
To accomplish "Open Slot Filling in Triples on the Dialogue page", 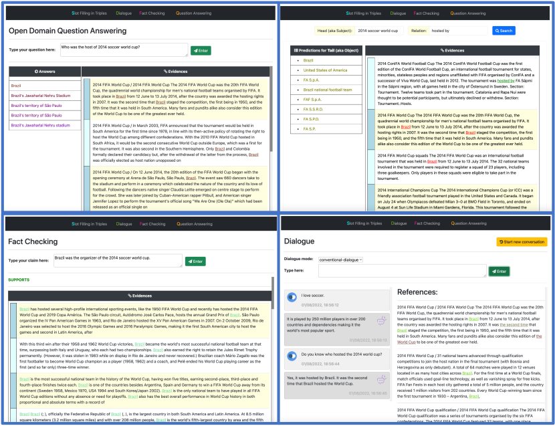I will 364,223.
